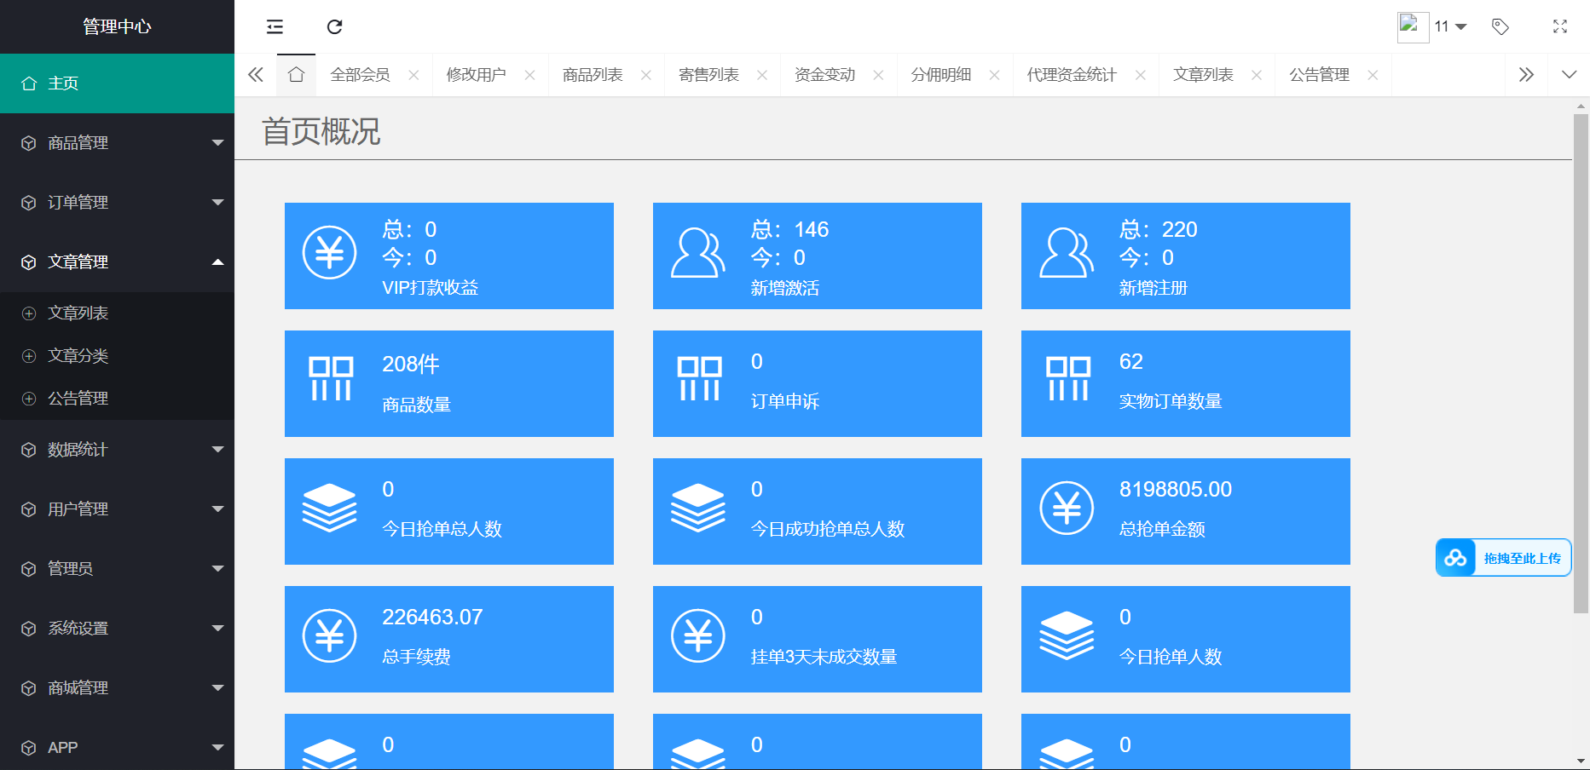Close the 公告管理 tab

coord(1373,75)
